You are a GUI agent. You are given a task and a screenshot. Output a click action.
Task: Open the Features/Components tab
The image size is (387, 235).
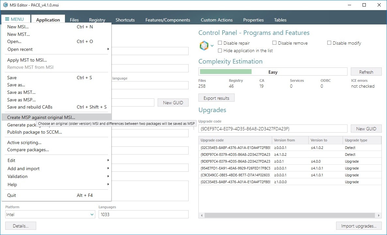click(168, 20)
